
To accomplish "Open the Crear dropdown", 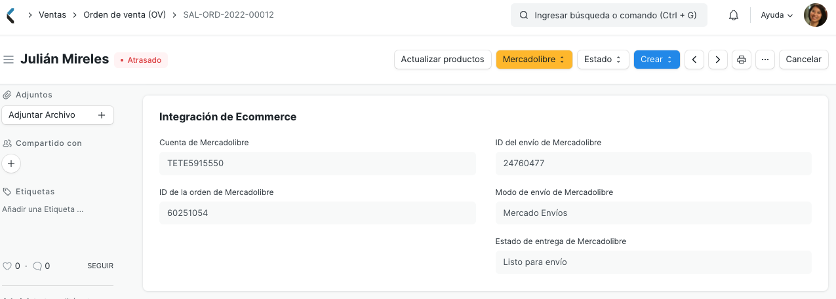I will tap(657, 60).
